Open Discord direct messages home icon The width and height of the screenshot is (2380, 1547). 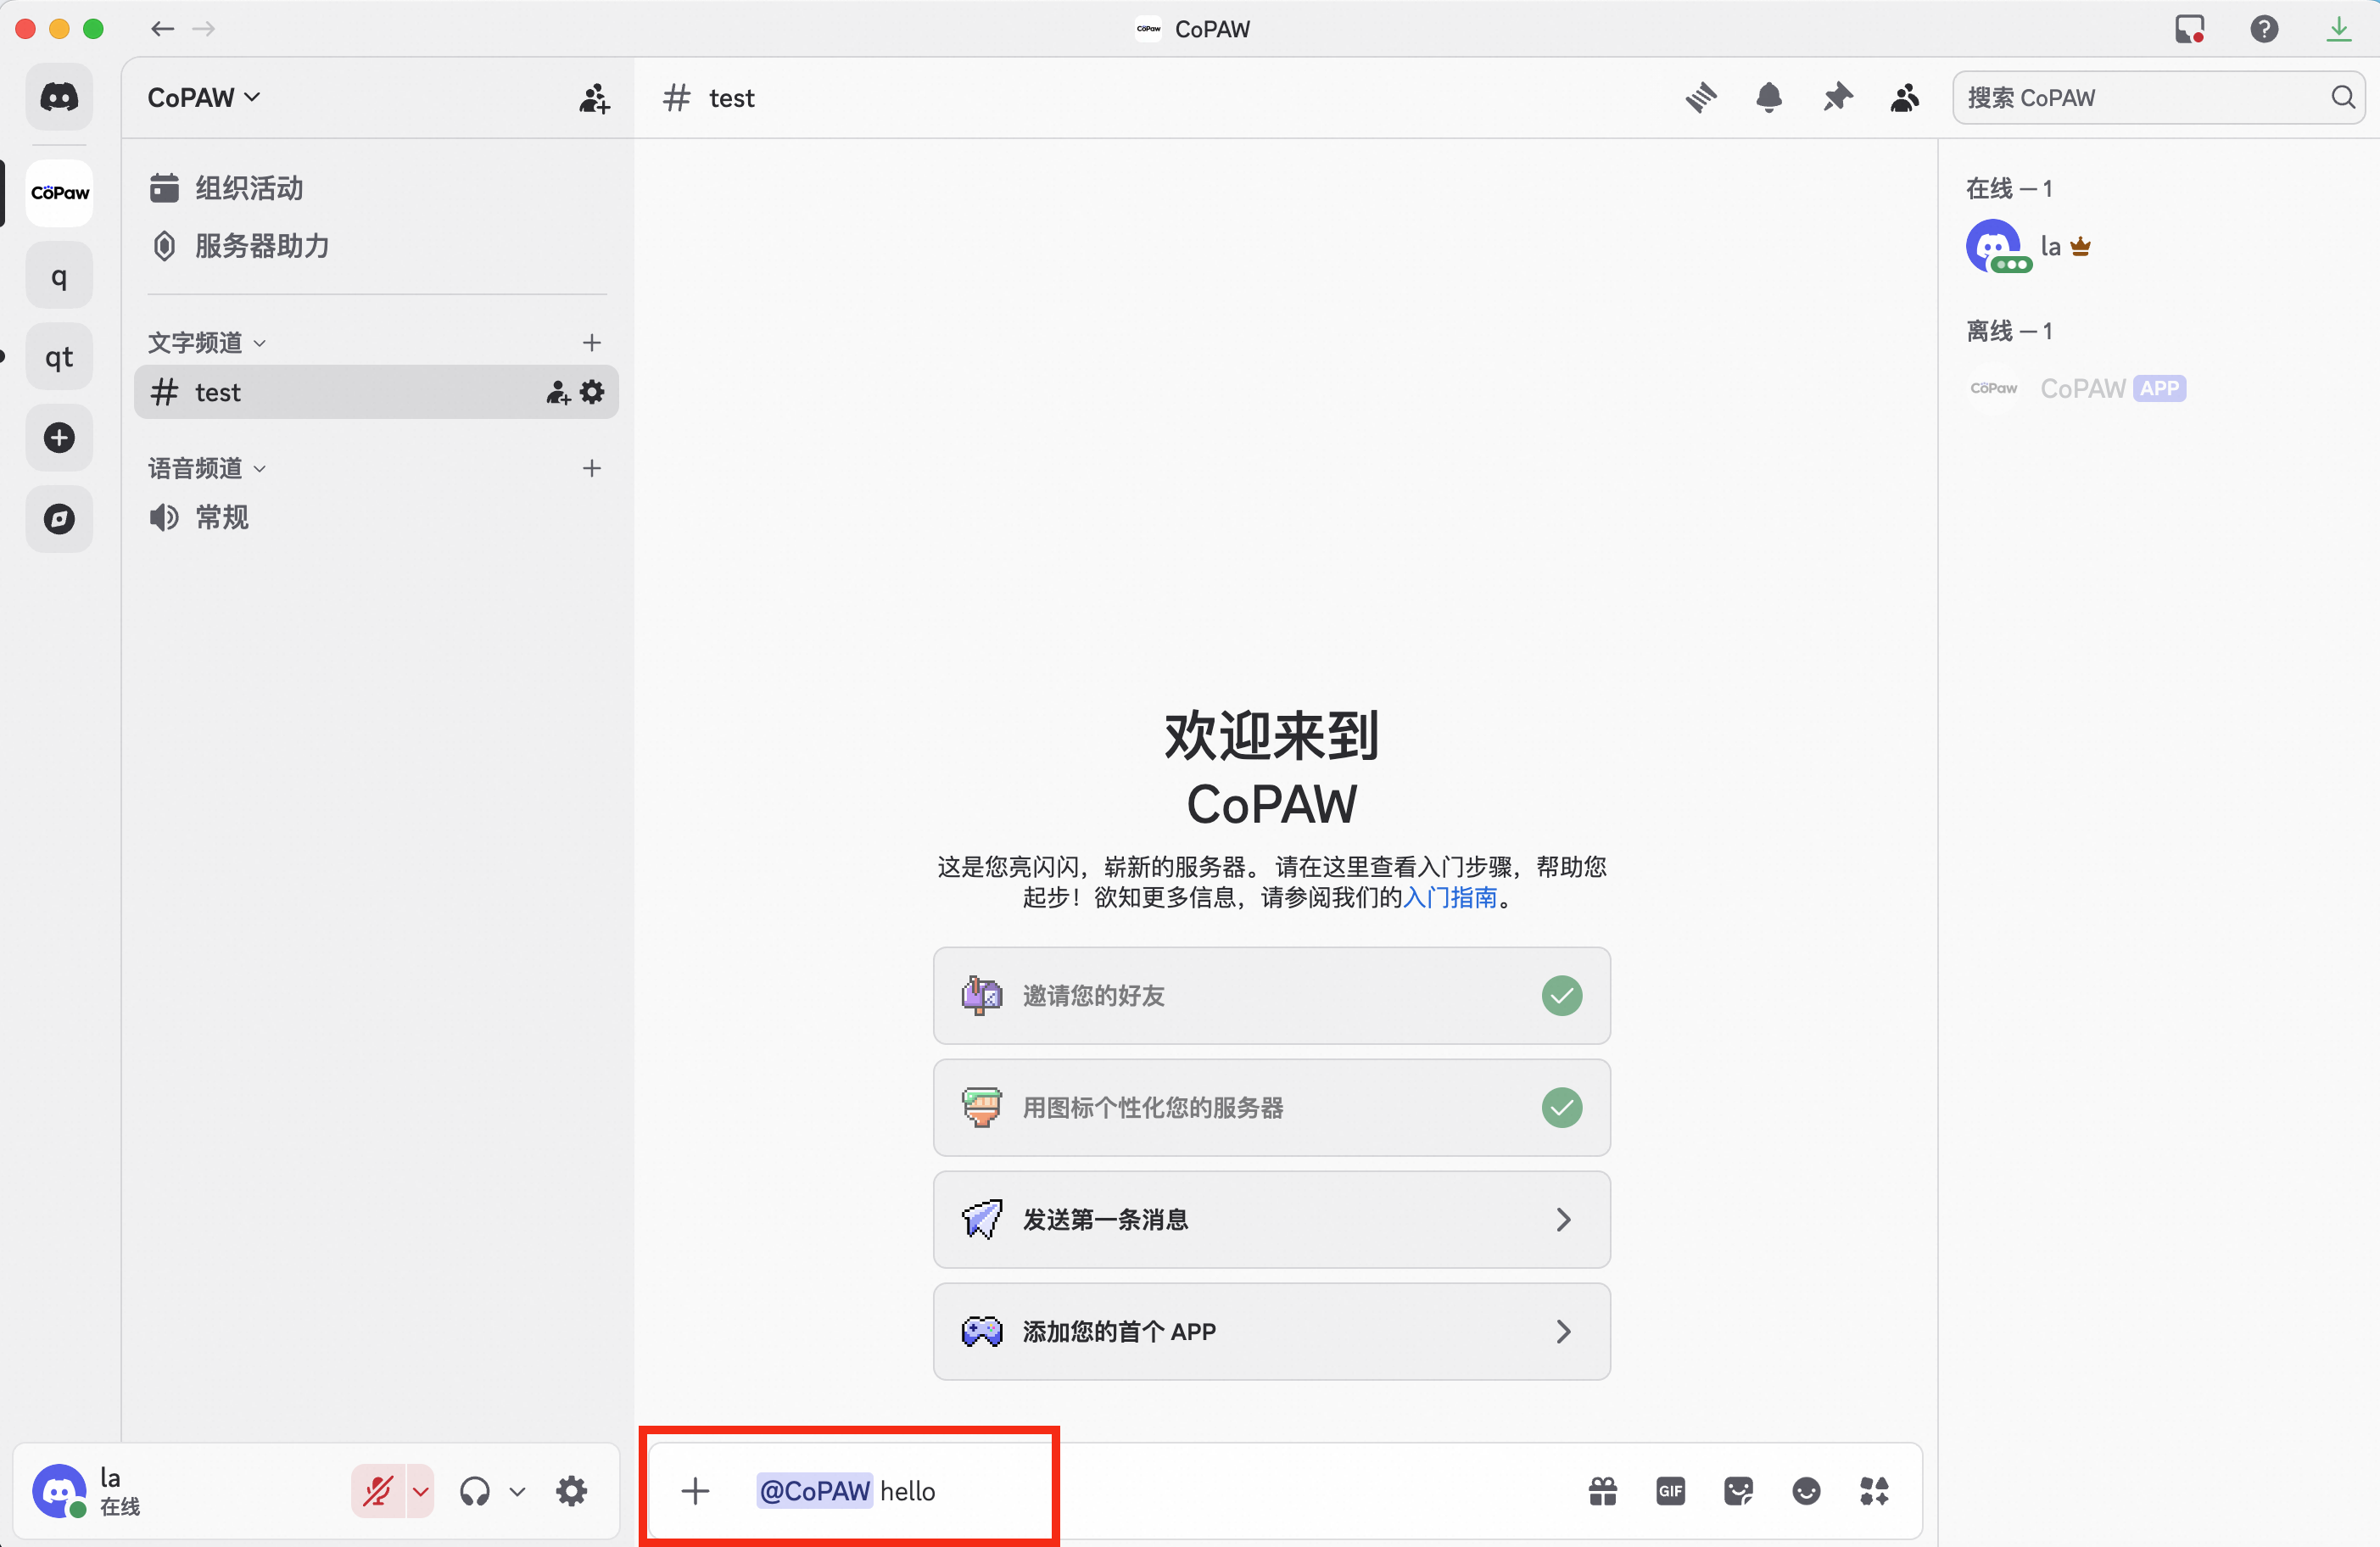click(x=59, y=97)
